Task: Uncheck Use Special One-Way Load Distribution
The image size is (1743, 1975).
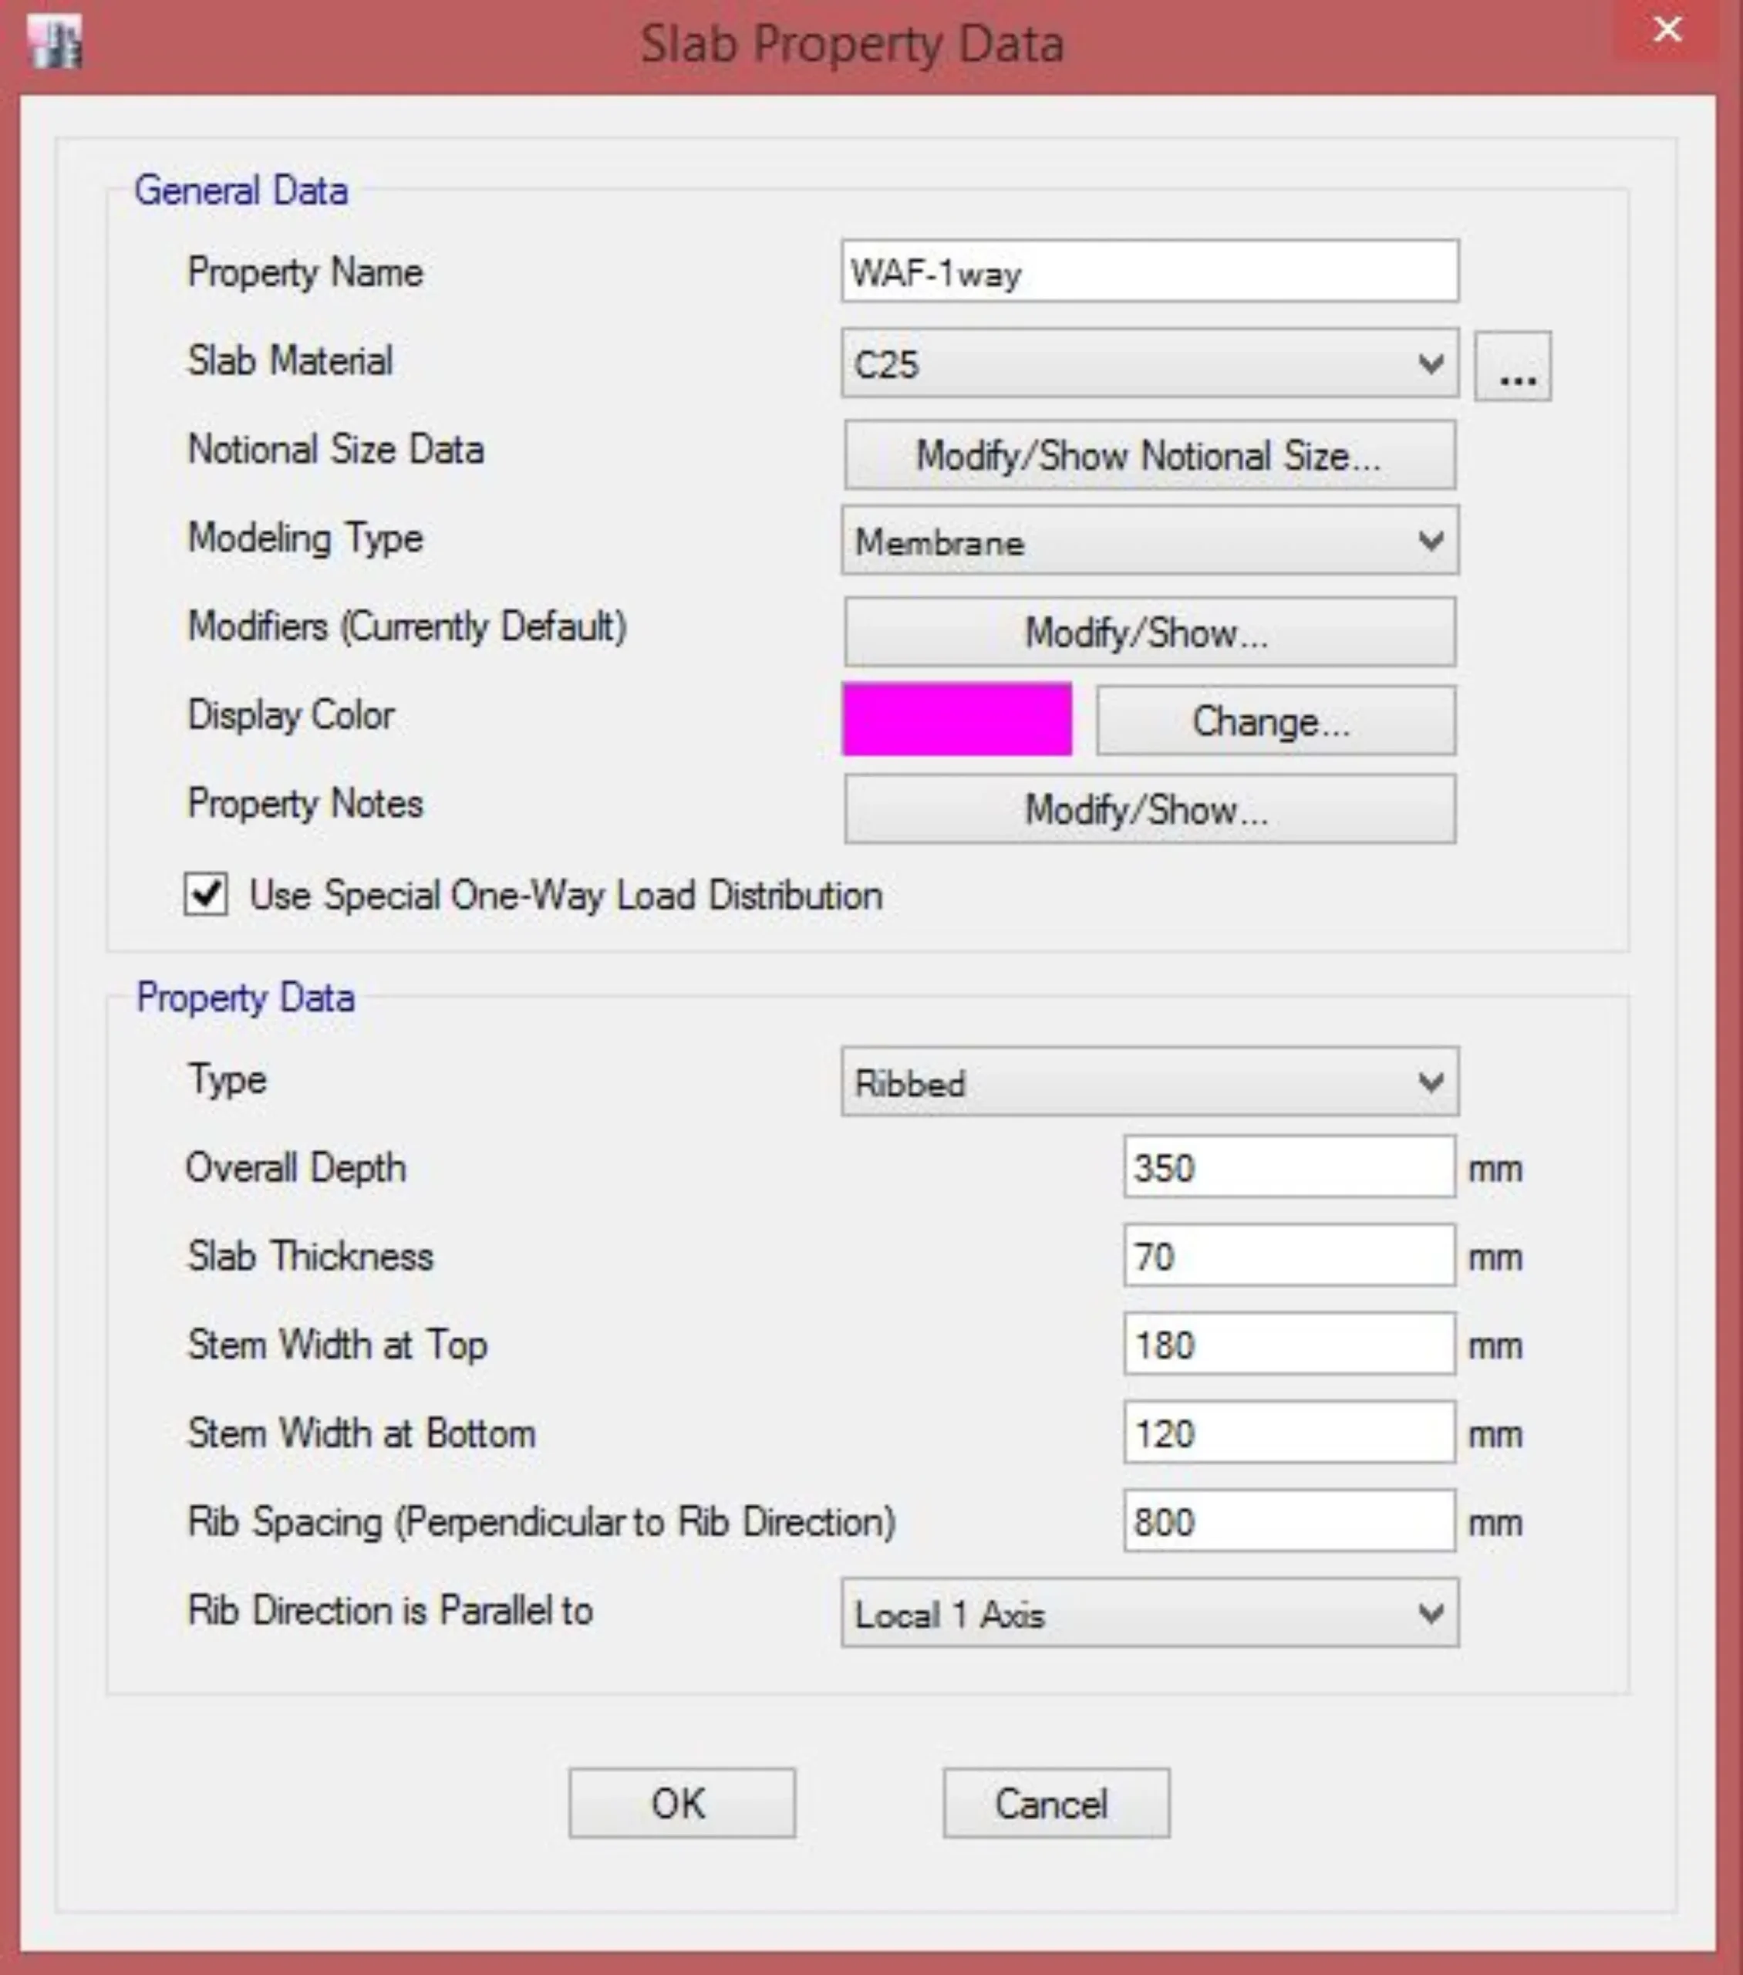Action: point(206,894)
